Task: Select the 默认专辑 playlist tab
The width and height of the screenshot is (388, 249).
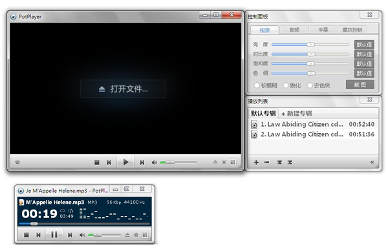Action: click(263, 113)
